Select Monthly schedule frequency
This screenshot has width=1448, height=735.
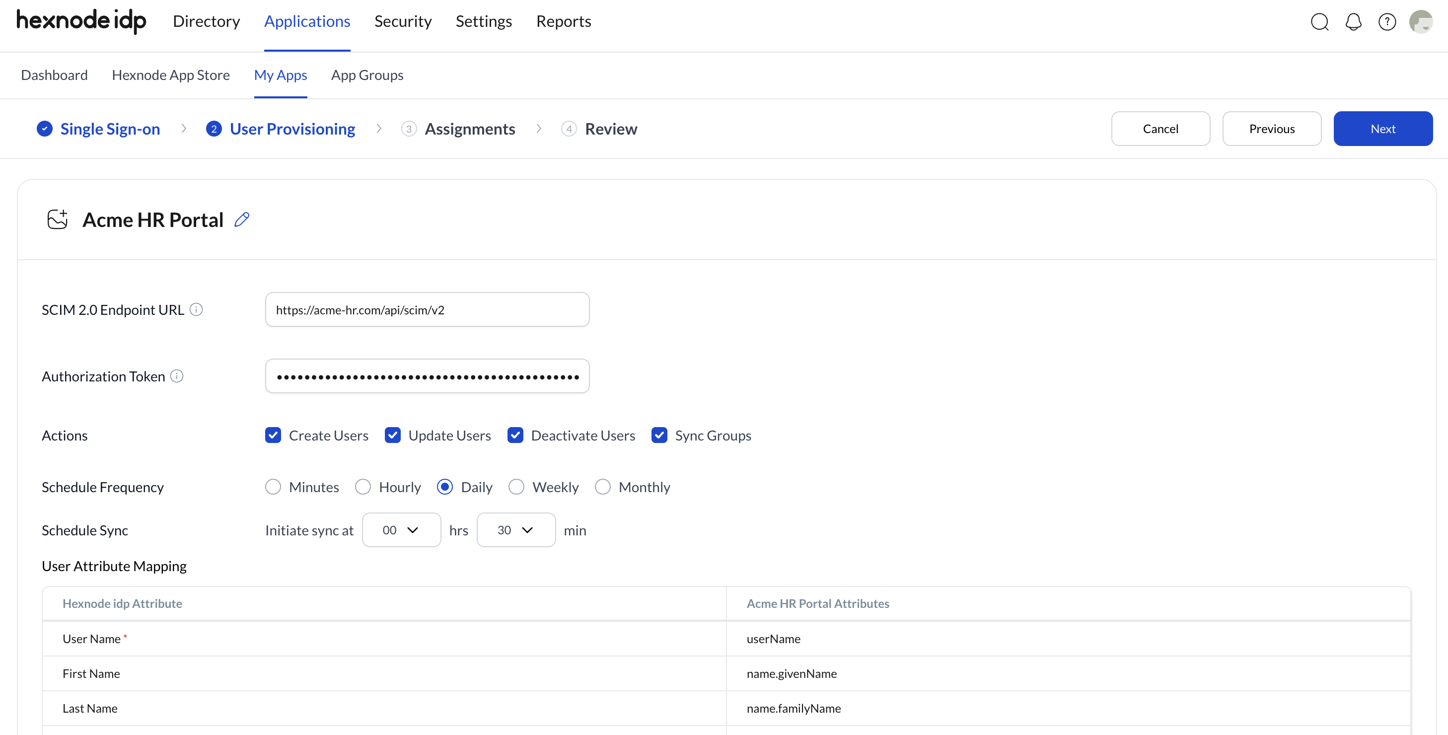tap(602, 486)
